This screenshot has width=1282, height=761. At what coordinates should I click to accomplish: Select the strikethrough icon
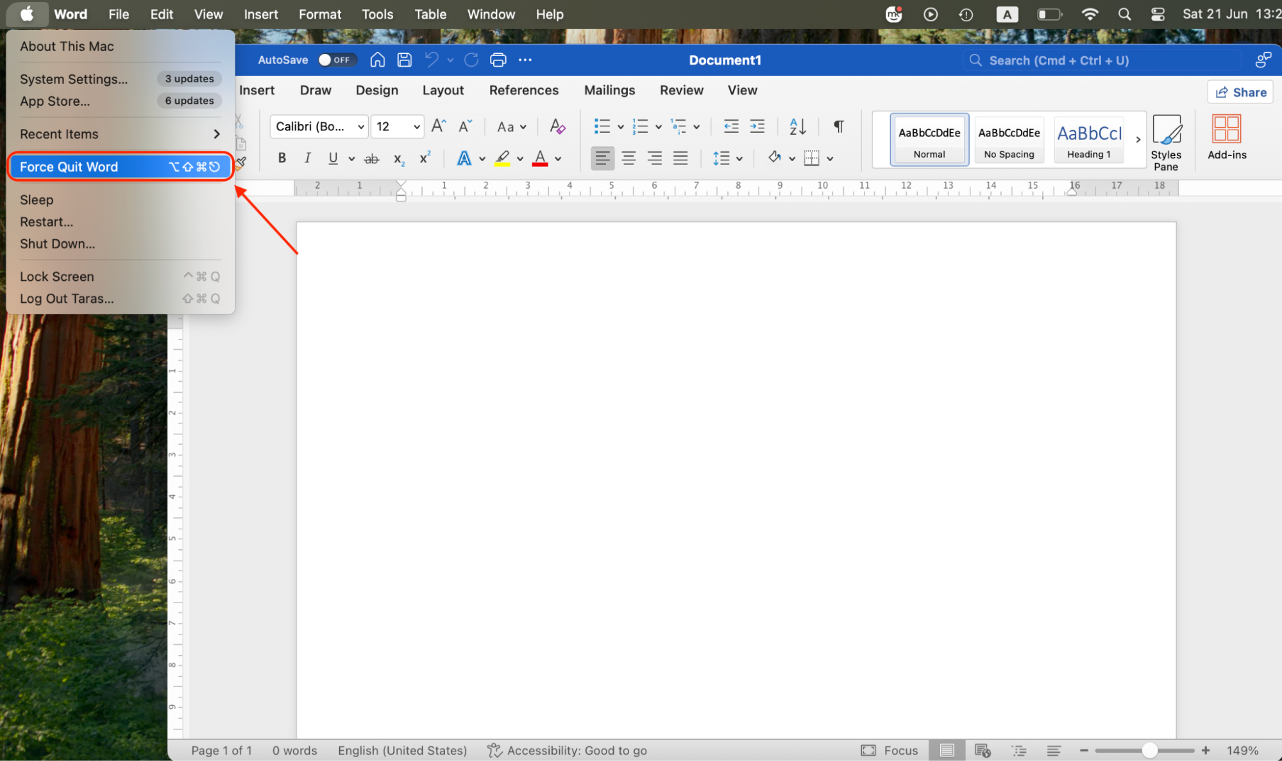click(371, 158)
